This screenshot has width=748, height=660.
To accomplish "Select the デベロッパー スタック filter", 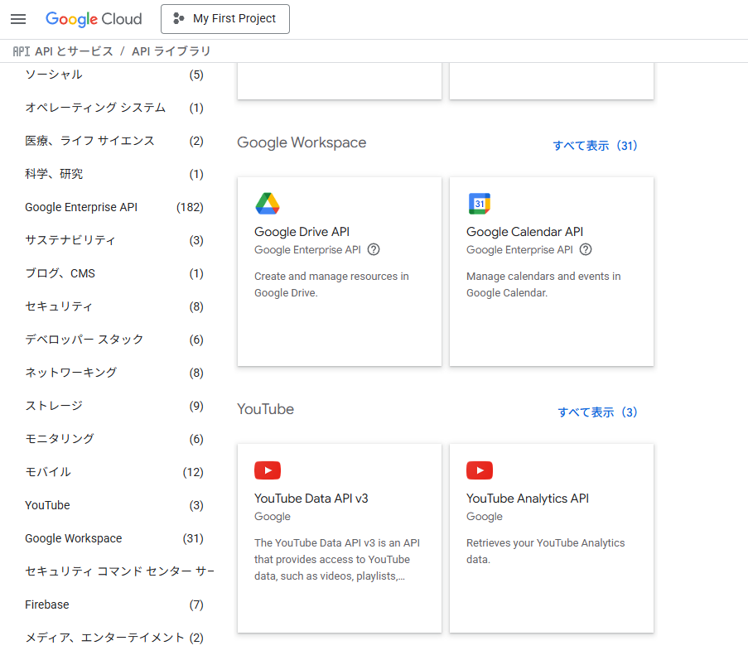I will [x=114, y=340].
